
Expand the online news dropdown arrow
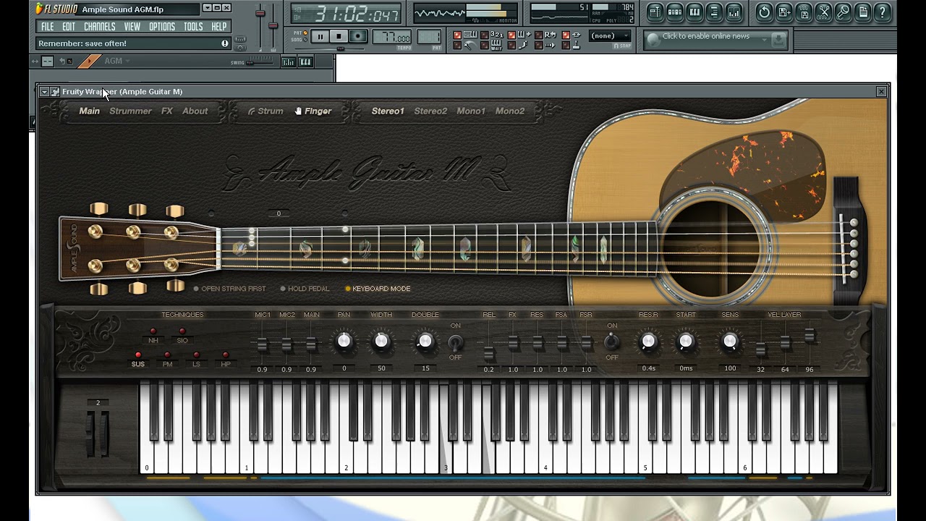click(x=764, y=41)
